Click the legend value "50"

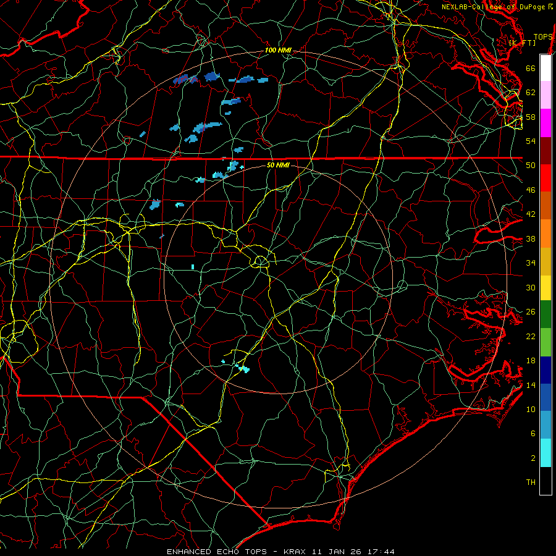(x=531, y=165)
